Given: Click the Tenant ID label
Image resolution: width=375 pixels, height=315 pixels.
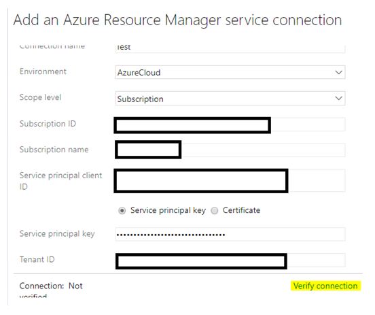Looking at the screenshot, I should point(37,259).
